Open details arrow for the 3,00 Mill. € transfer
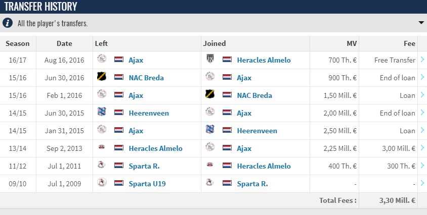The image size is (427, 215). click(x=422, y=147)
